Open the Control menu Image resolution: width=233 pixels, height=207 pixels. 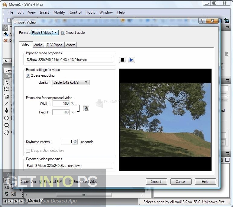(x=76, y=12)
